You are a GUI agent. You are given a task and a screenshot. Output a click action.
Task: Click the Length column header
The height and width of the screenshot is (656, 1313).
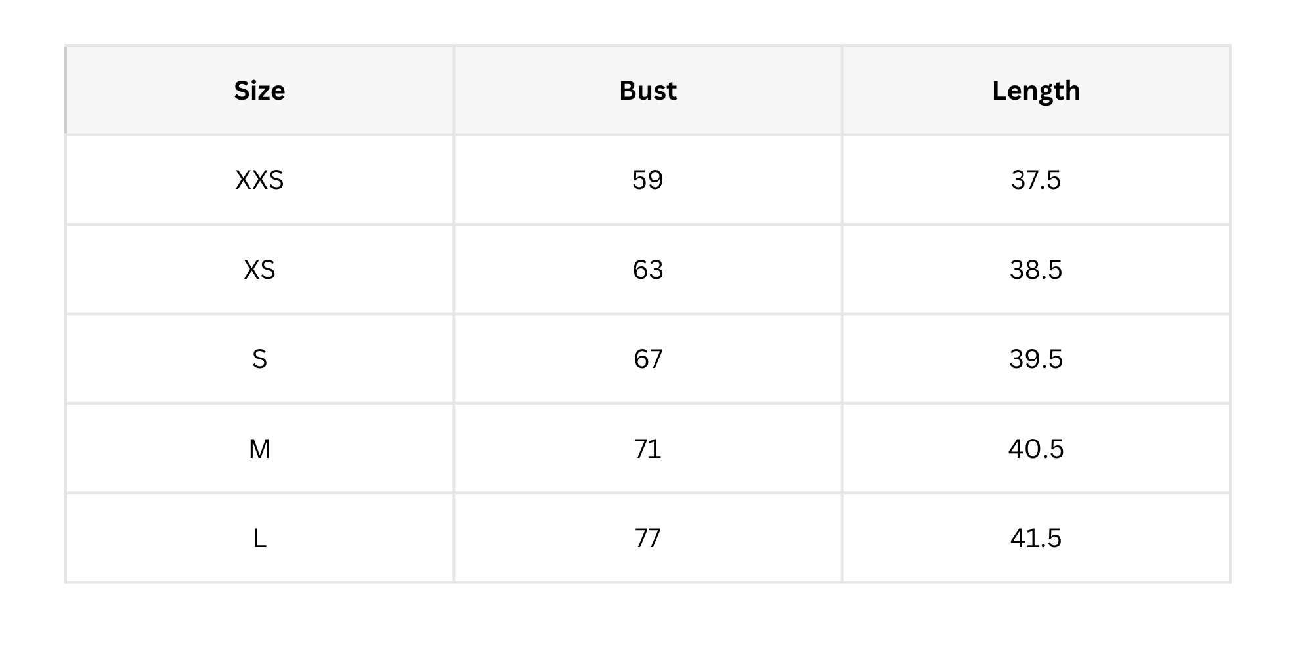[x=1036, y=91]
